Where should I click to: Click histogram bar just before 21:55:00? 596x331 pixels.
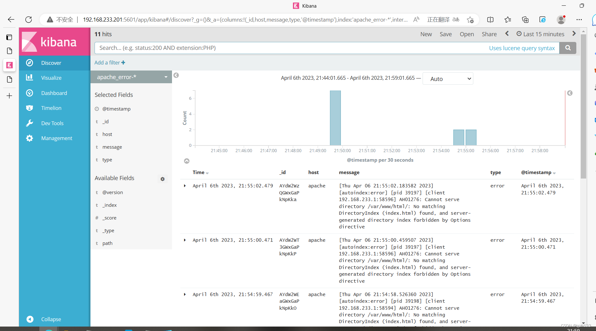click(459, 138)
